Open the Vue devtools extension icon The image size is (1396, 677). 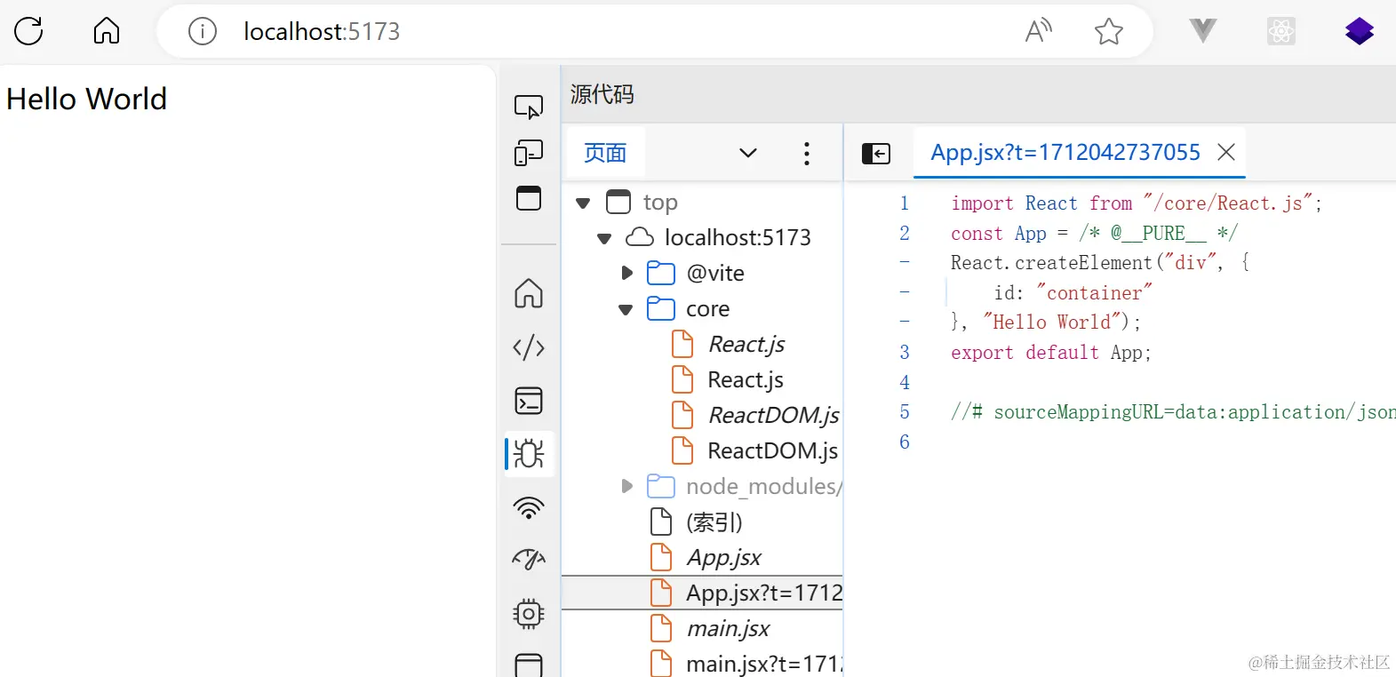click(1203, 31)
